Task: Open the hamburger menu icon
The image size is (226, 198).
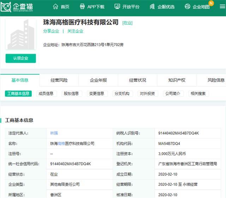Action: coord(222,6)
